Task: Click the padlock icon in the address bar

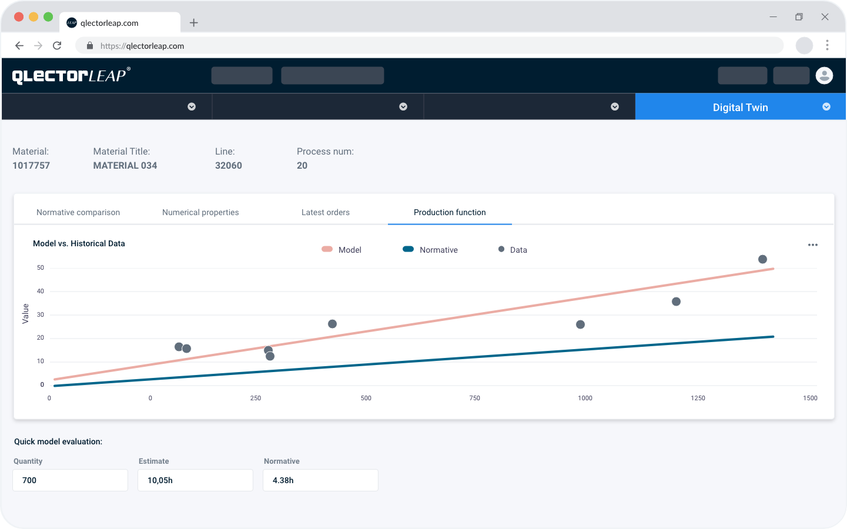Action: 90,46
